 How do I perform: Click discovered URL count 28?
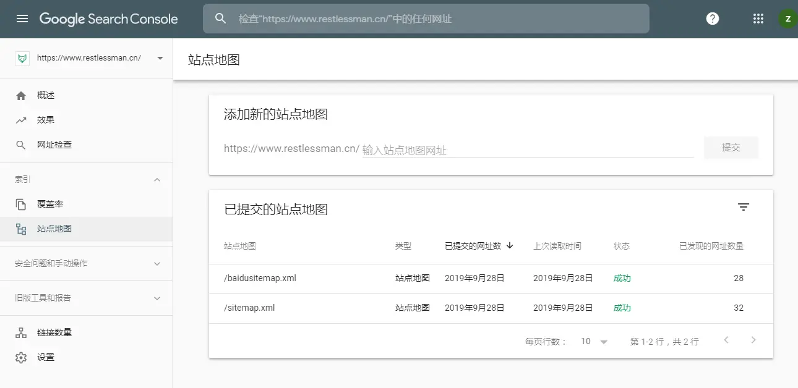coord(739,279)
